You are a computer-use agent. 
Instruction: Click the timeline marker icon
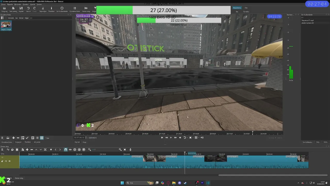point(51,150)
